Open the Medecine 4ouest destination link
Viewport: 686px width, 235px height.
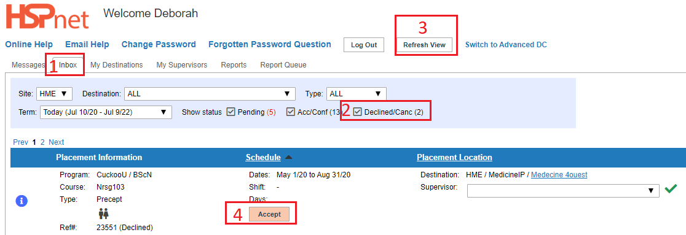[559, 175]
